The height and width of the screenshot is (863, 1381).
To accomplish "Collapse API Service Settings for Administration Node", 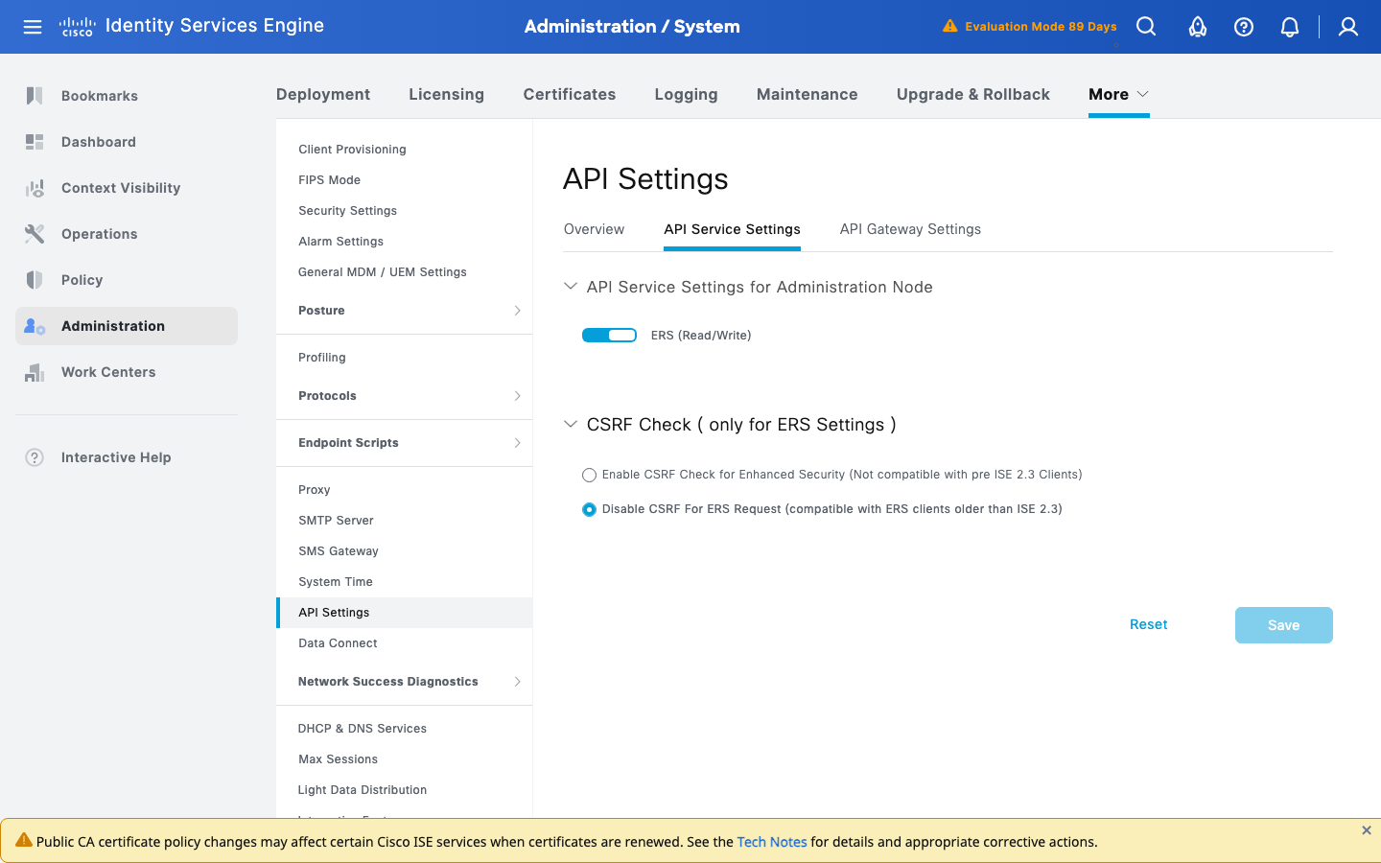I will pyautogui.click(x=571, y=287).
